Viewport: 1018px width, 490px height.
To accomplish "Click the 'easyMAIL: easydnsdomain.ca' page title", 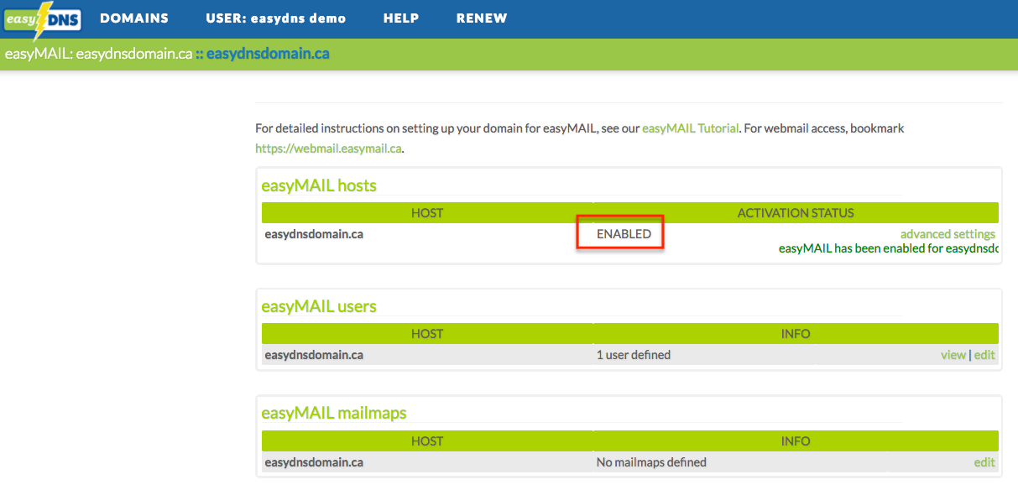I will coord(98,54).
